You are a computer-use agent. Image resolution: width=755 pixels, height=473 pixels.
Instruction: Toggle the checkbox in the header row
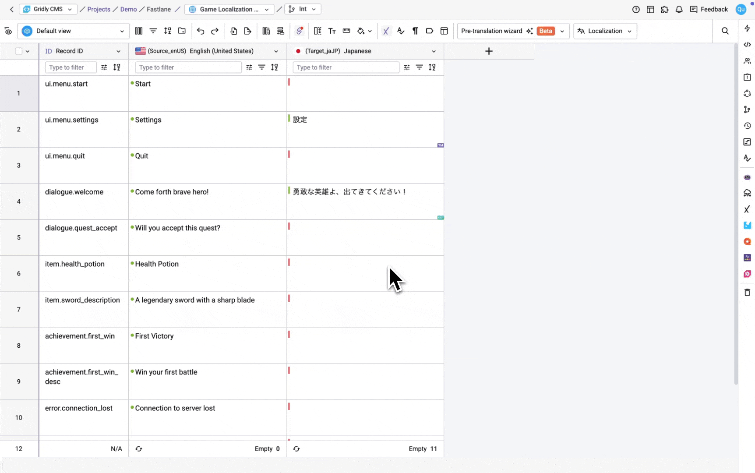click(18, 51)
